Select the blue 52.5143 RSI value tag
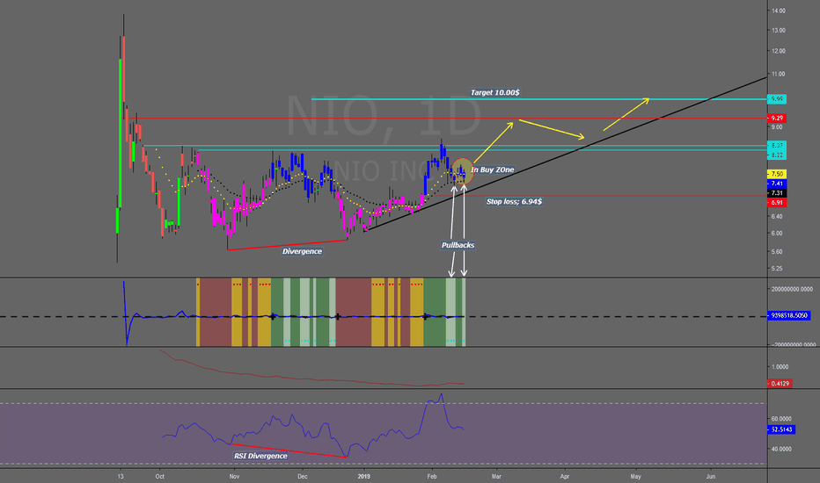 click(x=781, y=429)
